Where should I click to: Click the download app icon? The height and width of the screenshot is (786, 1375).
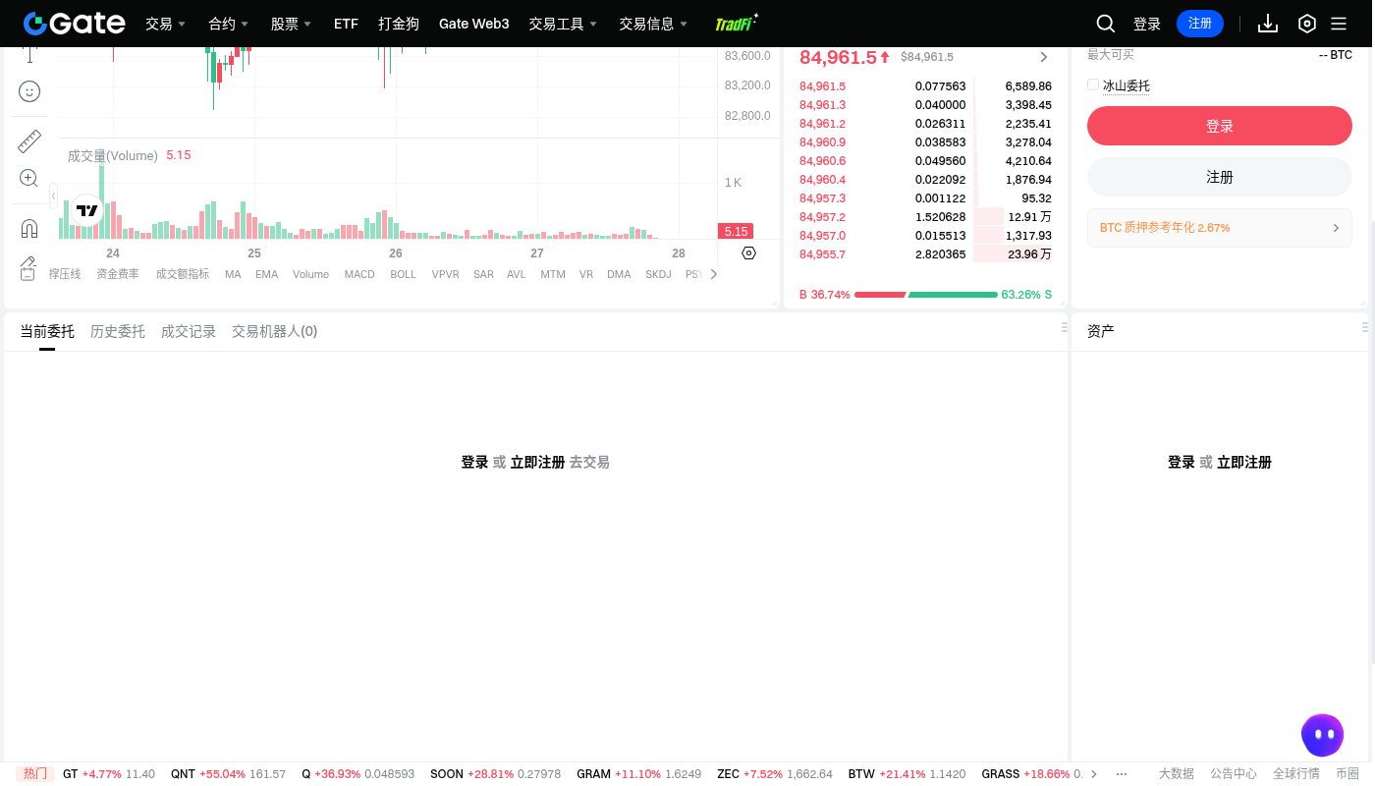click(x=1268, y=24)
